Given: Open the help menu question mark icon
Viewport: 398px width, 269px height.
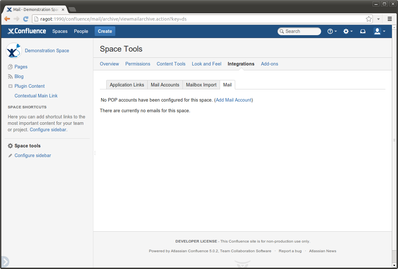Looking at the screenshot, I should (332, 31).
